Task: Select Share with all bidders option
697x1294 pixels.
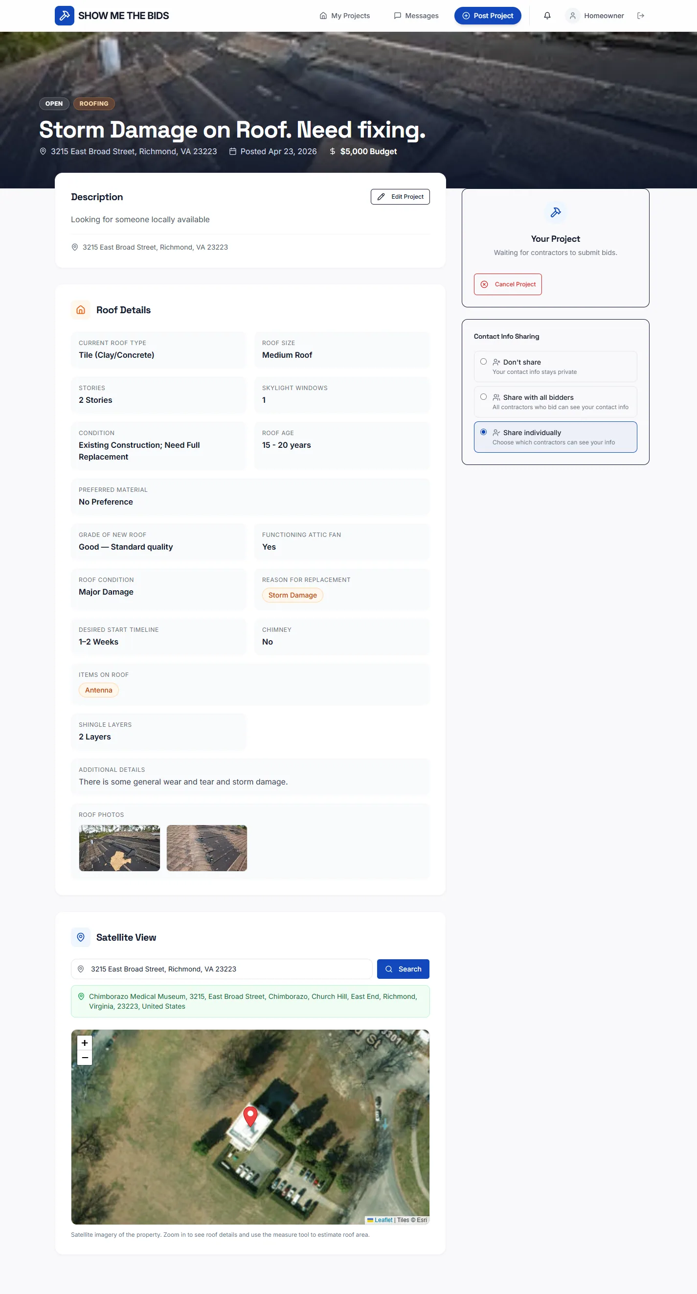Action: (x=555, y=401)
